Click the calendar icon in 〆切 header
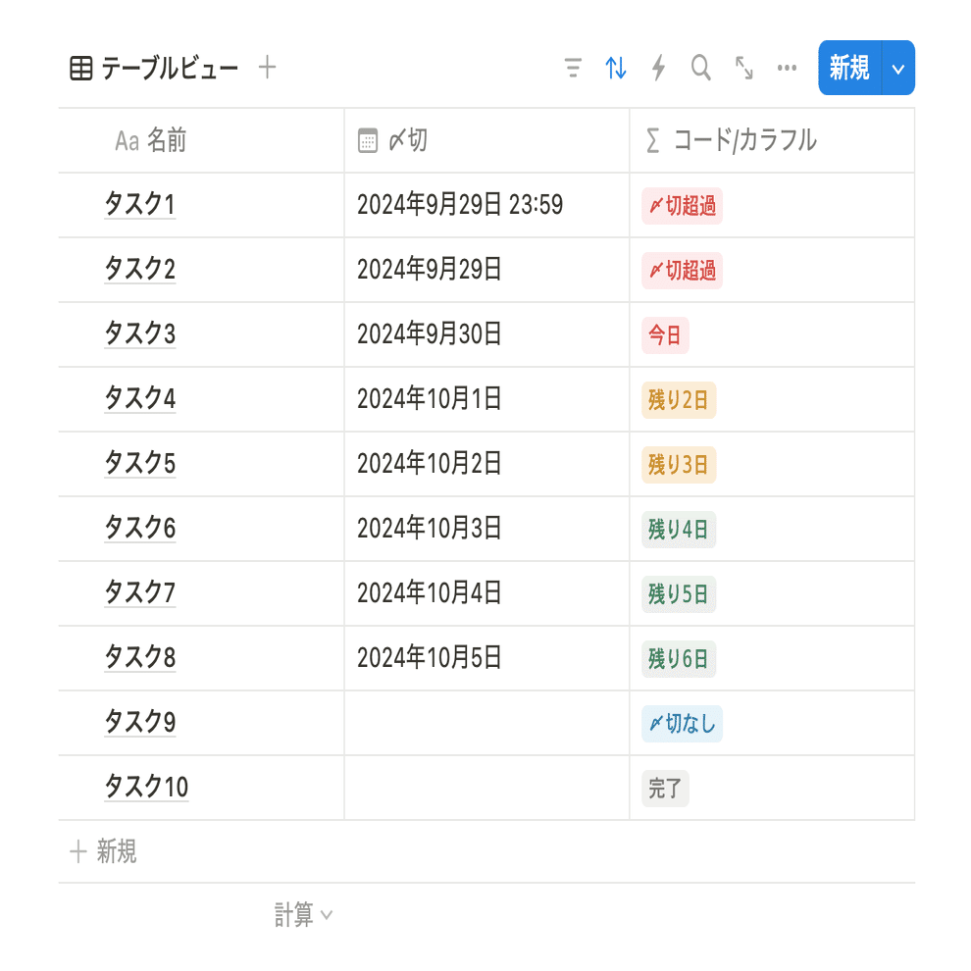This screenshot has height=971, width=971. pyautogui.click(x=367, y=140)
